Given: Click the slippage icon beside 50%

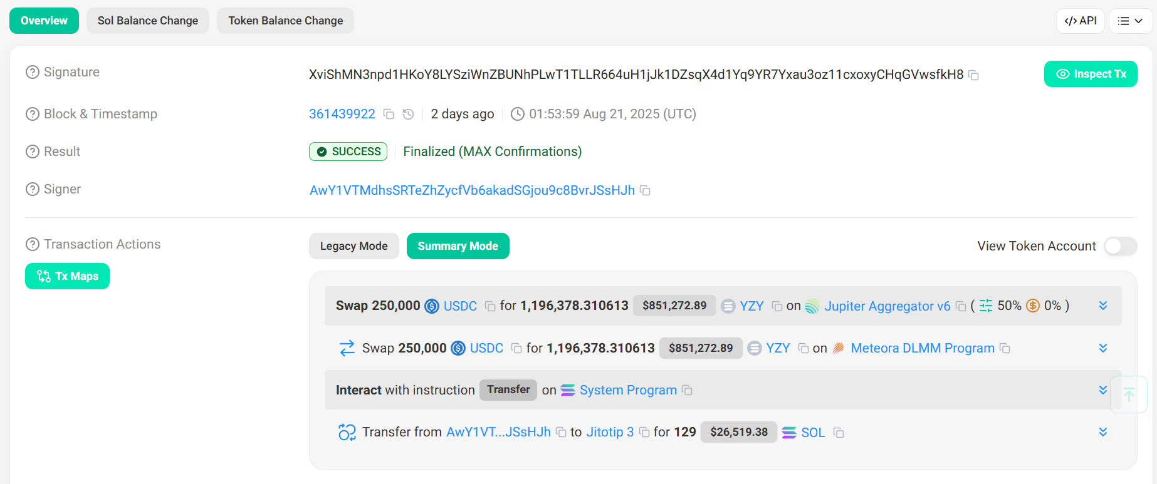Looking at the screenshot, I should 986,306.
